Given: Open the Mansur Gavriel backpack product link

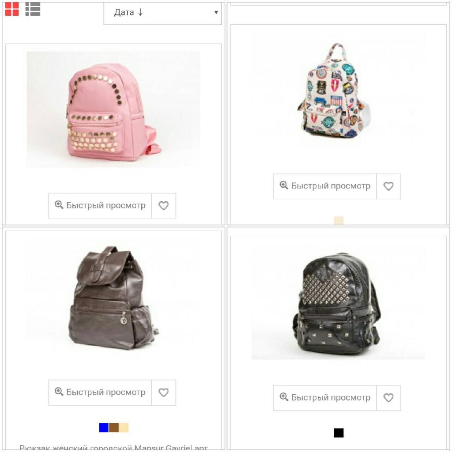Looking at the screenshot, I should (113, 448).
